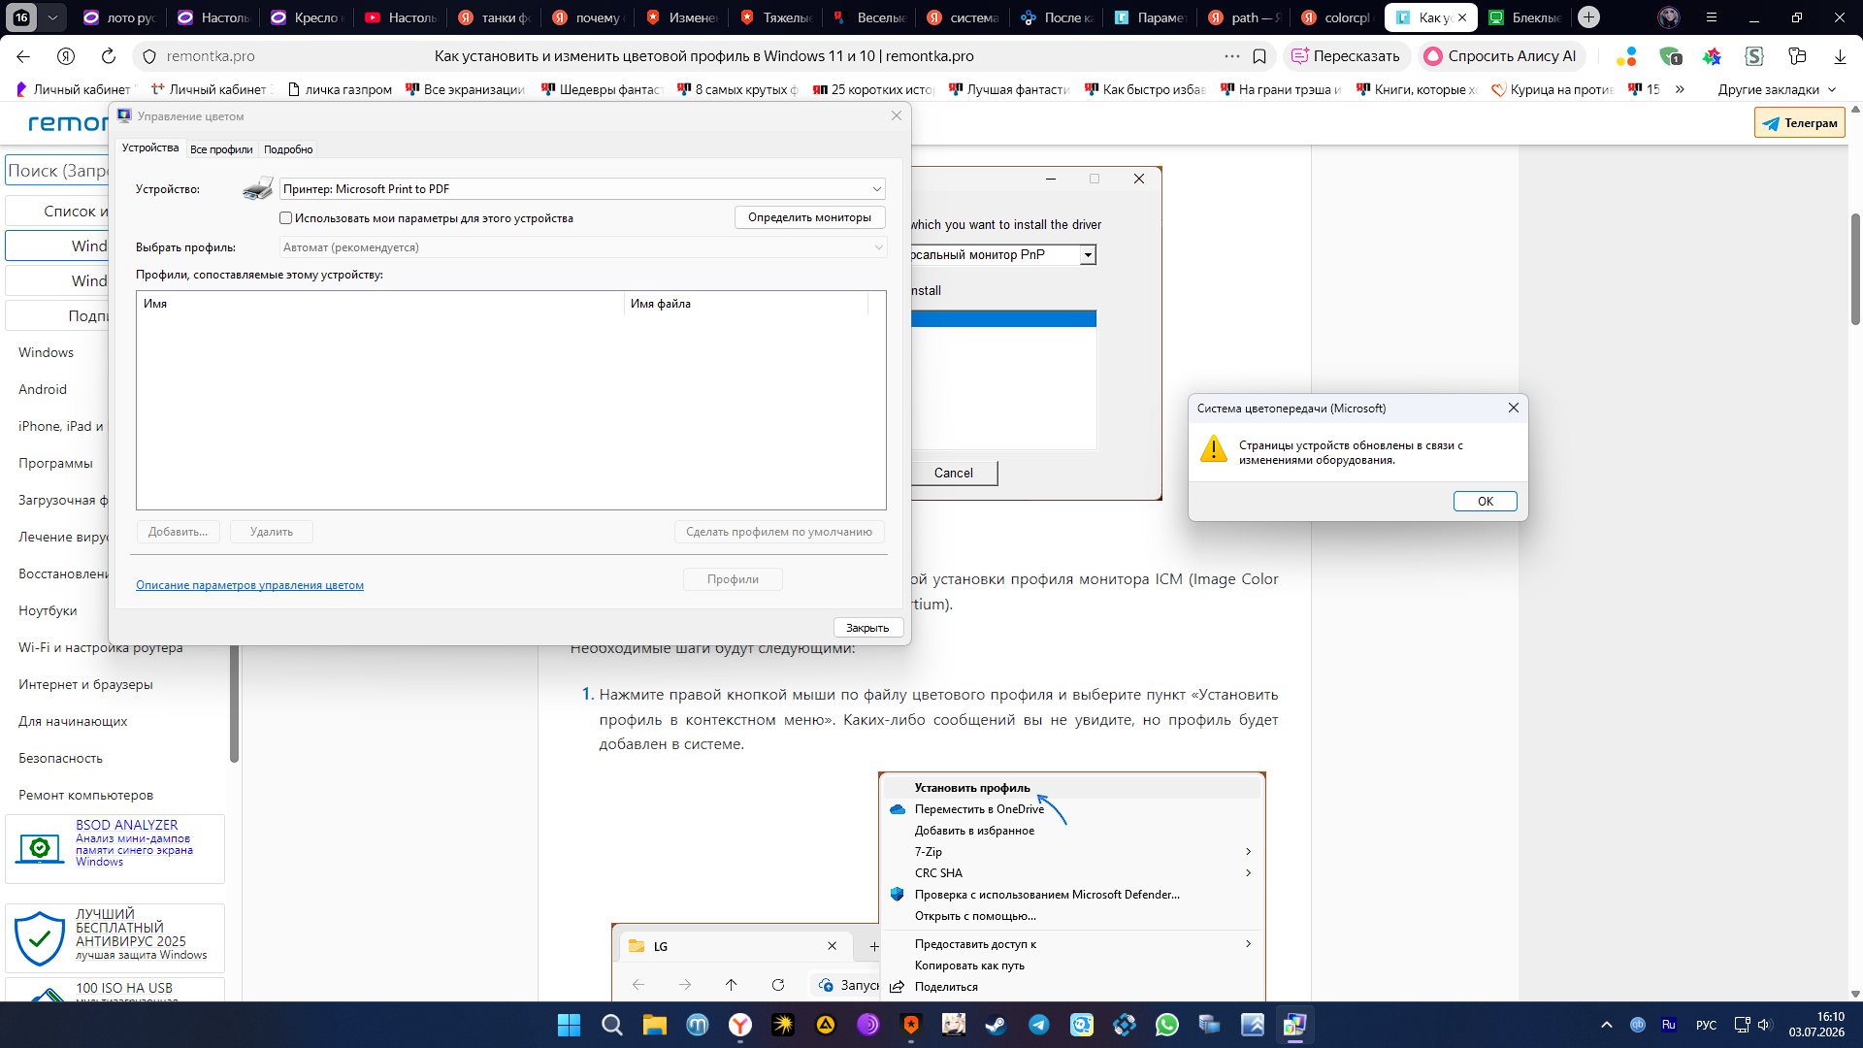Open WhatsApp from the taskbar
The image size is (1863, 1048).
1167,1025
